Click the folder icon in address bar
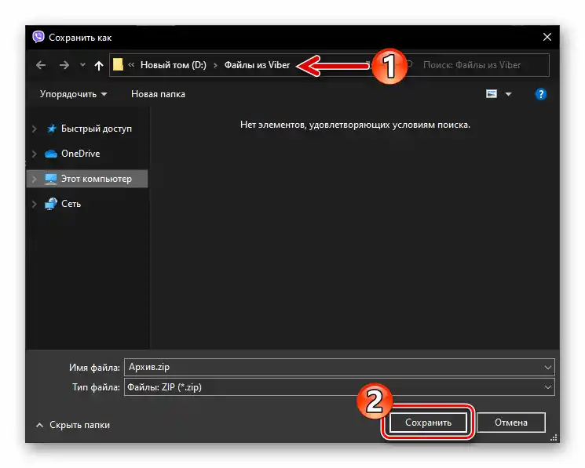 click(118, 64)
